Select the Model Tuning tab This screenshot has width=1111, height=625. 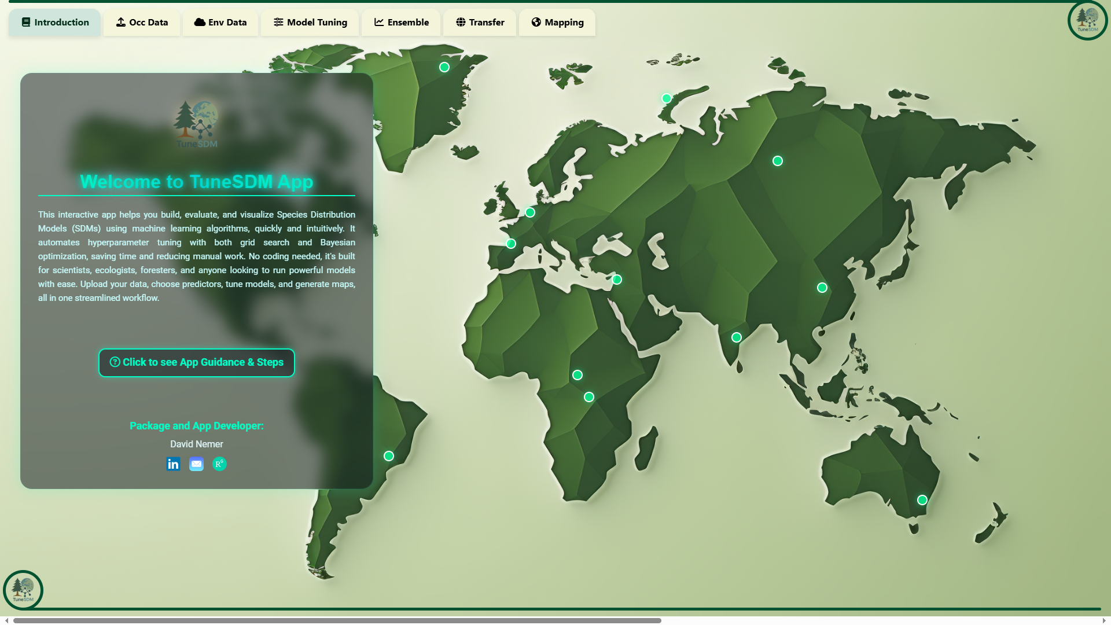tap(310, 23)
